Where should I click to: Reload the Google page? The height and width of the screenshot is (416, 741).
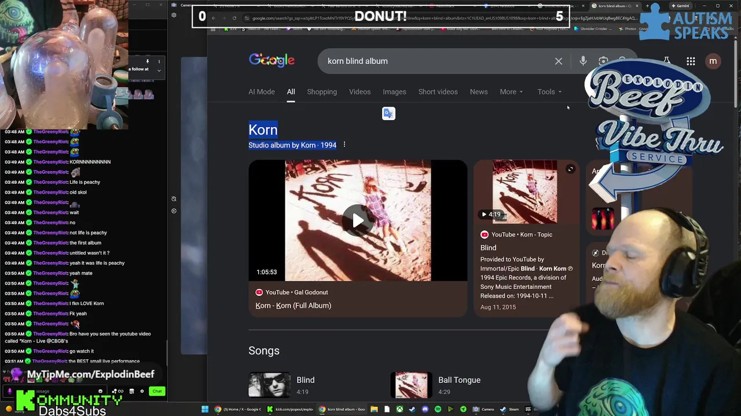point(234,18)
